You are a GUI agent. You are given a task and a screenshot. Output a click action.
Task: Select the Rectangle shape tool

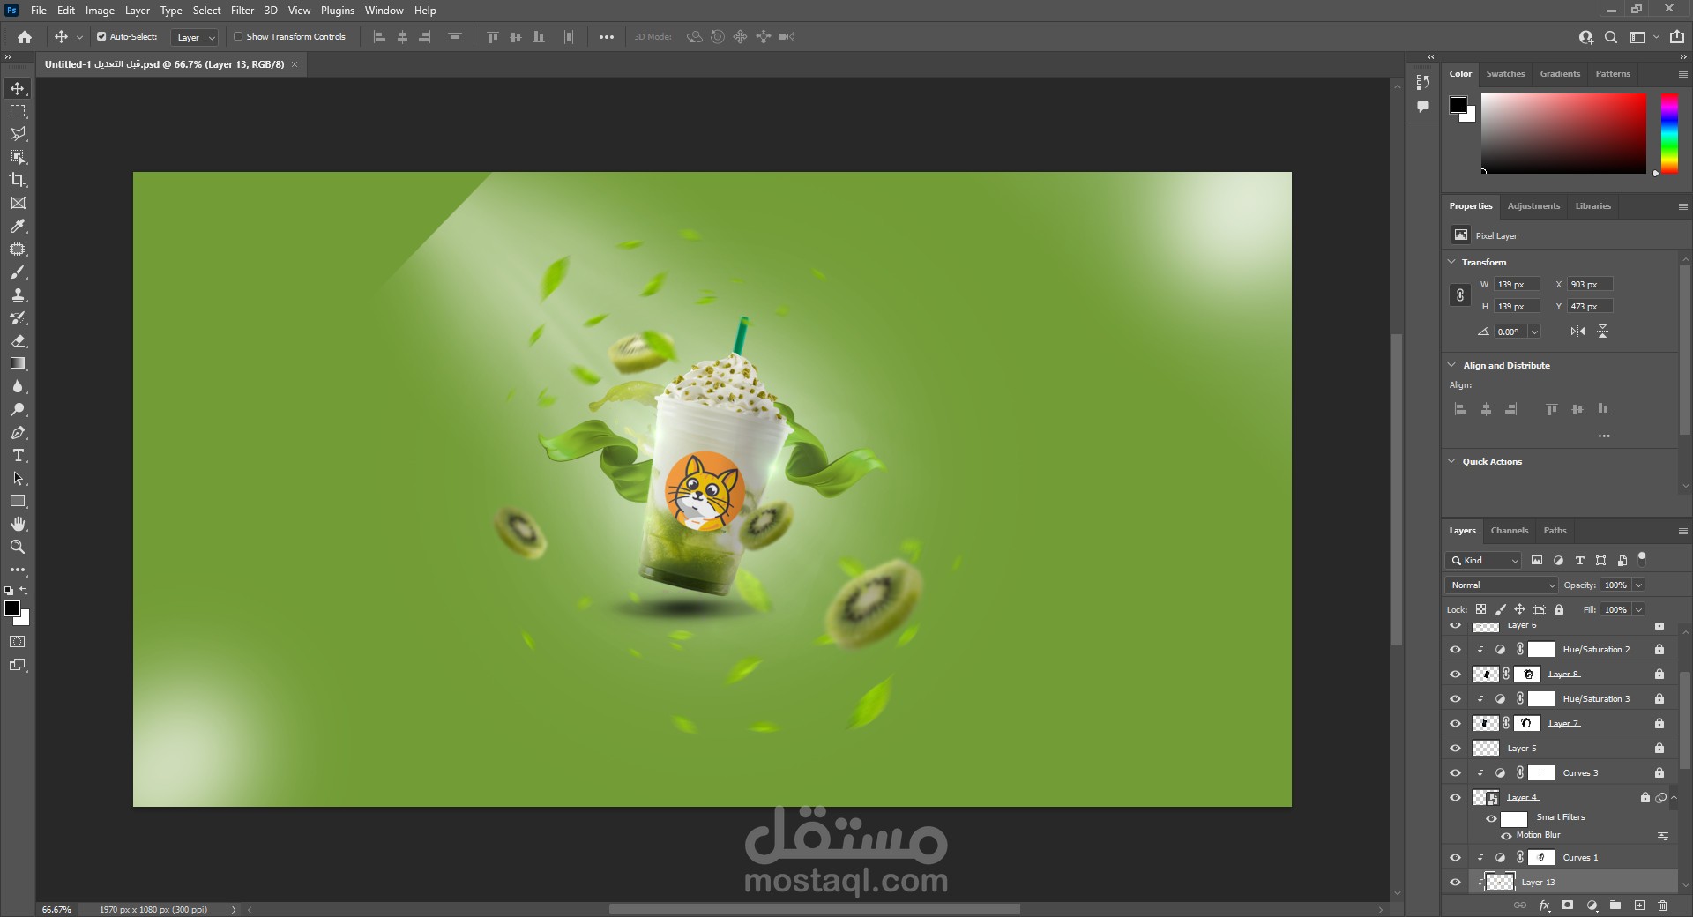point(18,501)
